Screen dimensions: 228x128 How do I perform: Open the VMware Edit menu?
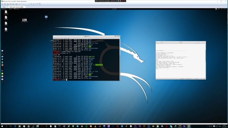point(5,4)
